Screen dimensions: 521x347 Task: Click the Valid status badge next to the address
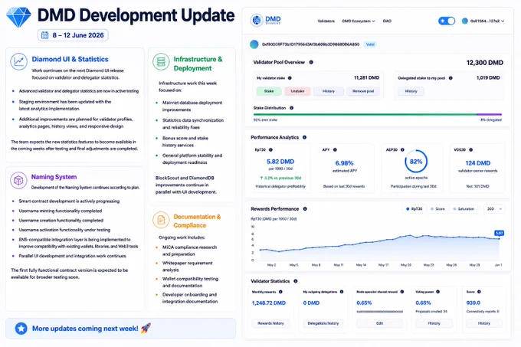click(x=370, y=44)
